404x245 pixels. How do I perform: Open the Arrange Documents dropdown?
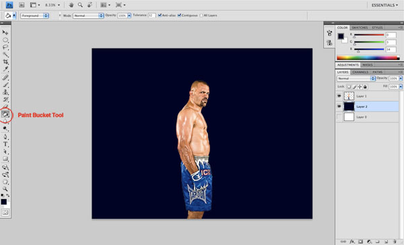pyautogui.click(x=106, y=5)
